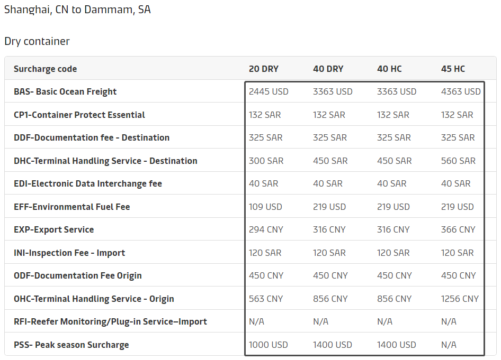The image size is (501, 360).
Task: Click the 4363 USD cell under 45 HC
Action: tap(461, 91)
